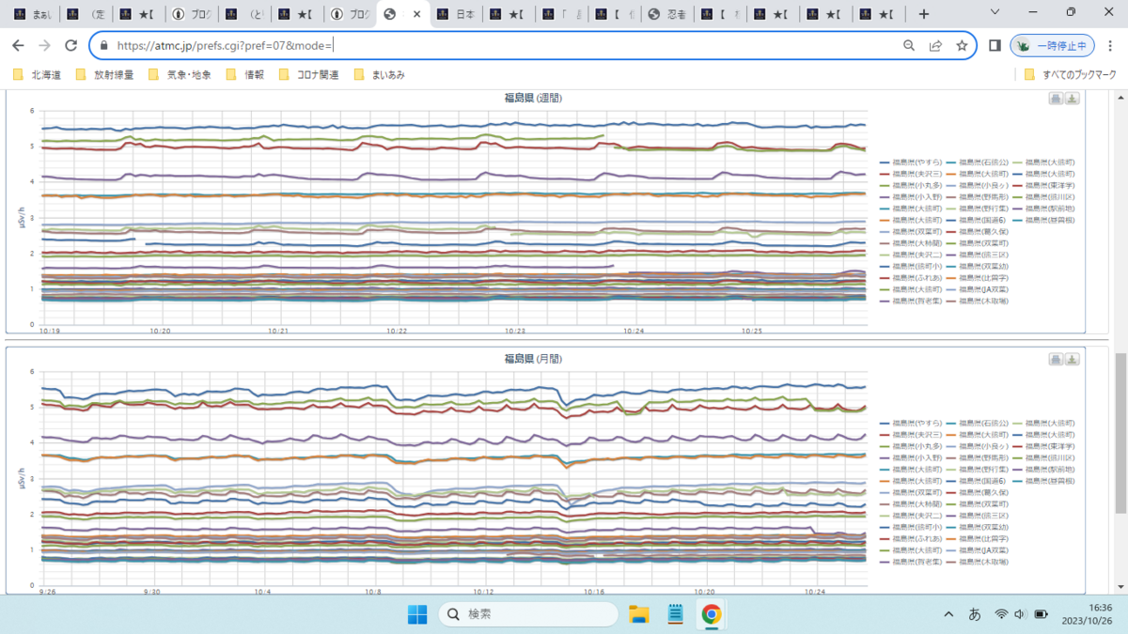
Task: Click the Chrome taskbar icon
Action: click(x=712, y=614)
